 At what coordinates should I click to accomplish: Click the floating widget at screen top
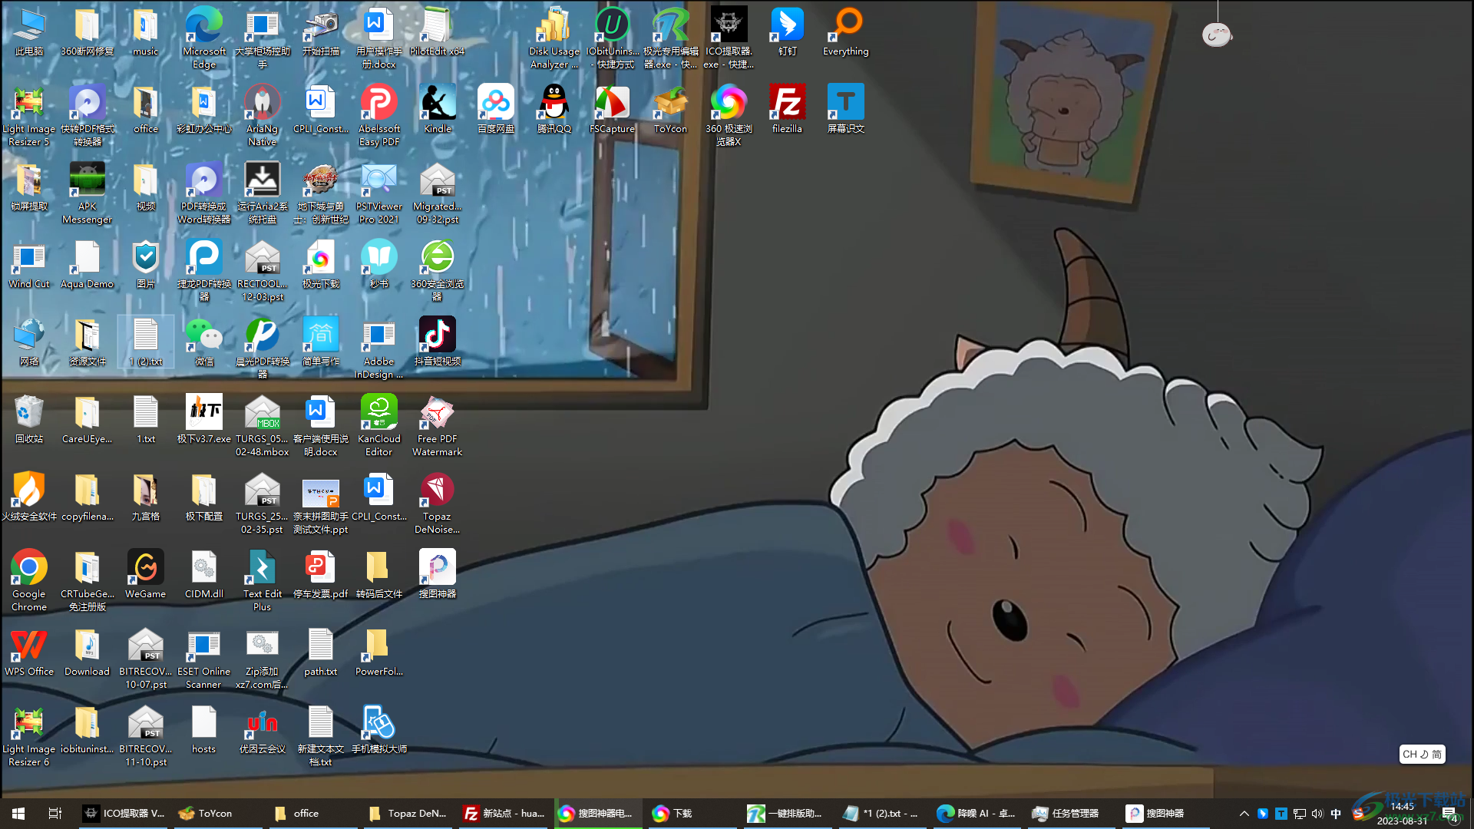tap(1217, 34)
